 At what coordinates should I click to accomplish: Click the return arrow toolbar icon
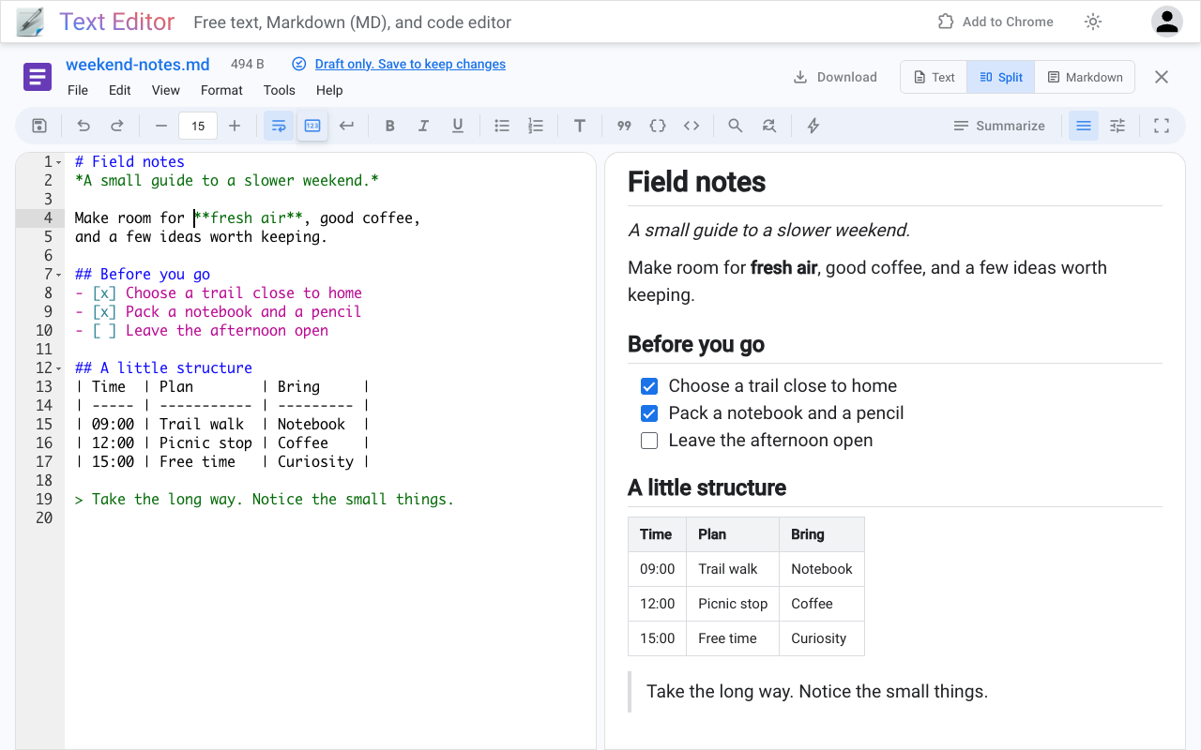click(346, 126)
